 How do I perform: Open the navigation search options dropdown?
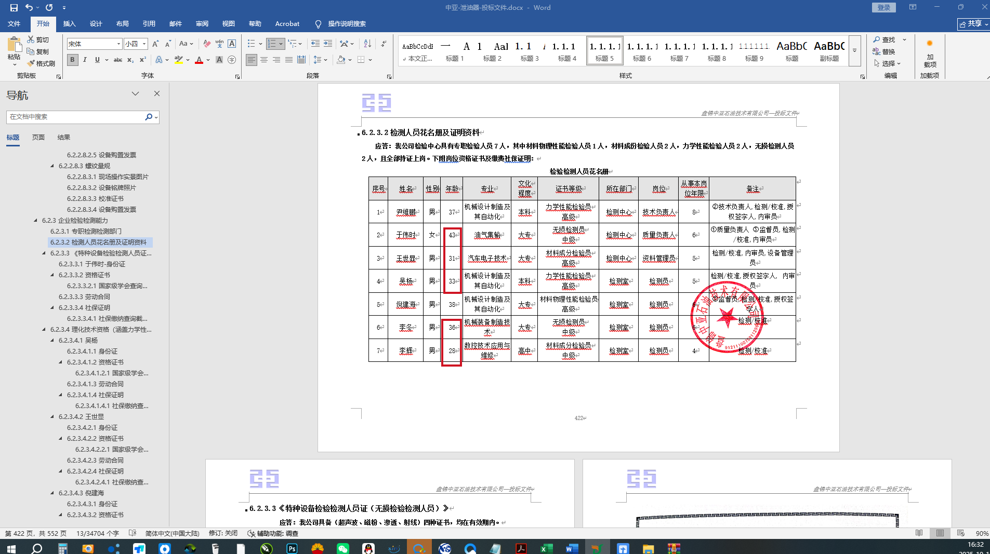point(156,117)
